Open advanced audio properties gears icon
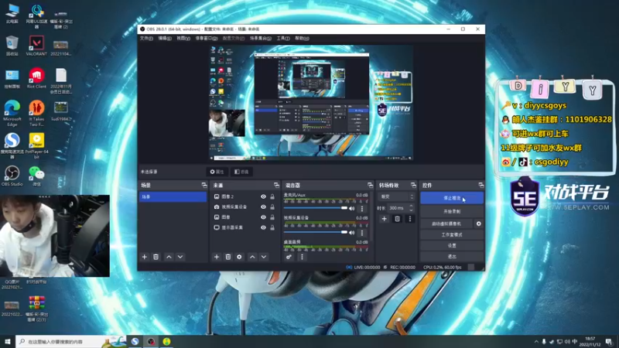Viewport: 619px width, 348px height. pos(289,257)
